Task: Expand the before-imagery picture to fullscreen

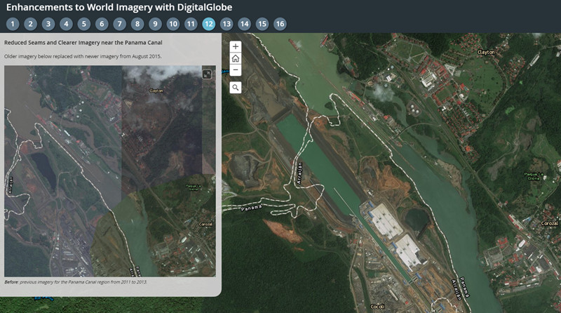Action: point(207,74)
